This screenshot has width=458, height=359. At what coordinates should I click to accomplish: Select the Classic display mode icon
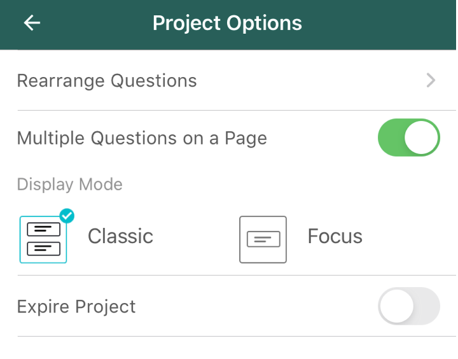coord(43,239)
